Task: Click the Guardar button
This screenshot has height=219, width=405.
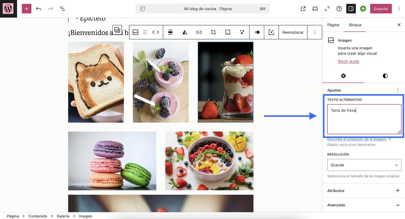Action: [381, 9]
